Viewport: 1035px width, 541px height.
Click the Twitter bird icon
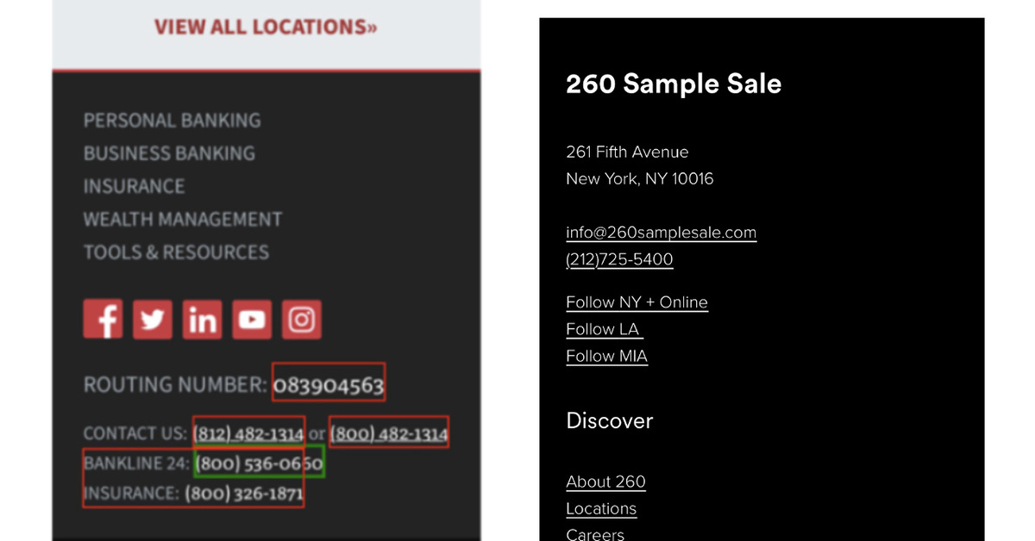(153, 320)
